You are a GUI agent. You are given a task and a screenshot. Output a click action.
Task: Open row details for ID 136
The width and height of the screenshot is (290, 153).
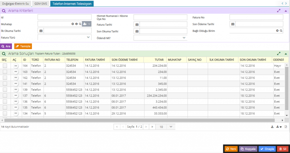click(16, 102)
